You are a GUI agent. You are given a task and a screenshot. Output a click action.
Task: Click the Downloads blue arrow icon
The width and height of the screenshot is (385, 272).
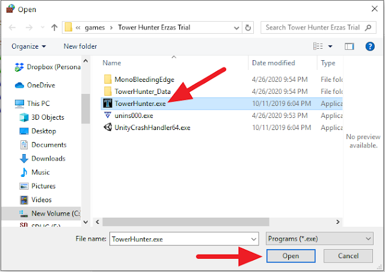[x=24, y=159]
